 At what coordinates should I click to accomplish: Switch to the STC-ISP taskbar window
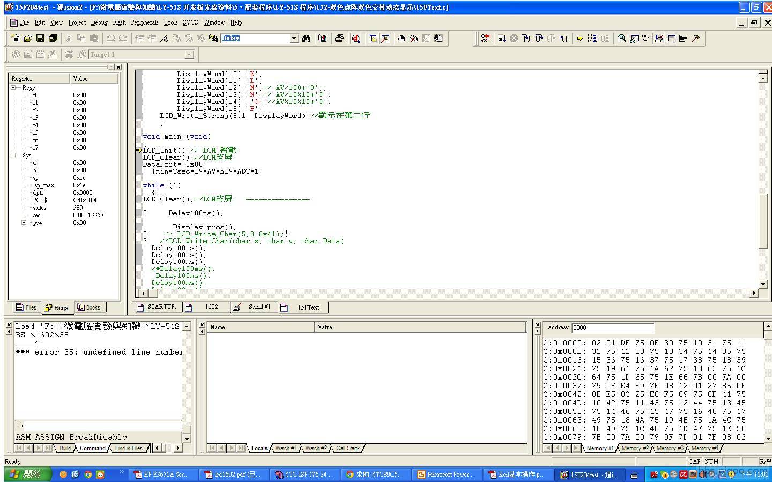[x=304, y=475]
